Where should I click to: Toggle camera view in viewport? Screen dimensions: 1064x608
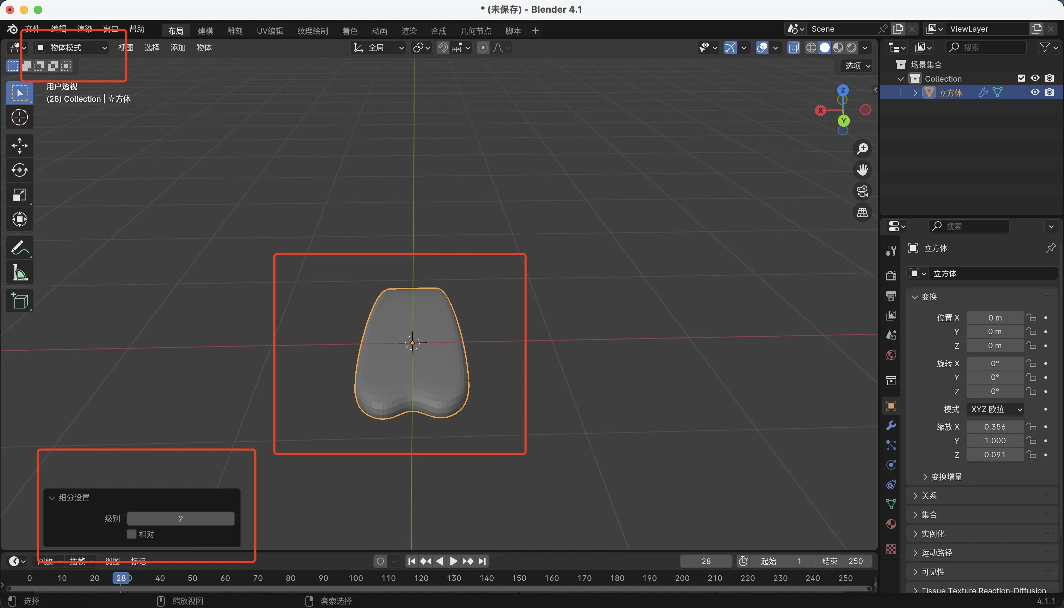point(862,191)
